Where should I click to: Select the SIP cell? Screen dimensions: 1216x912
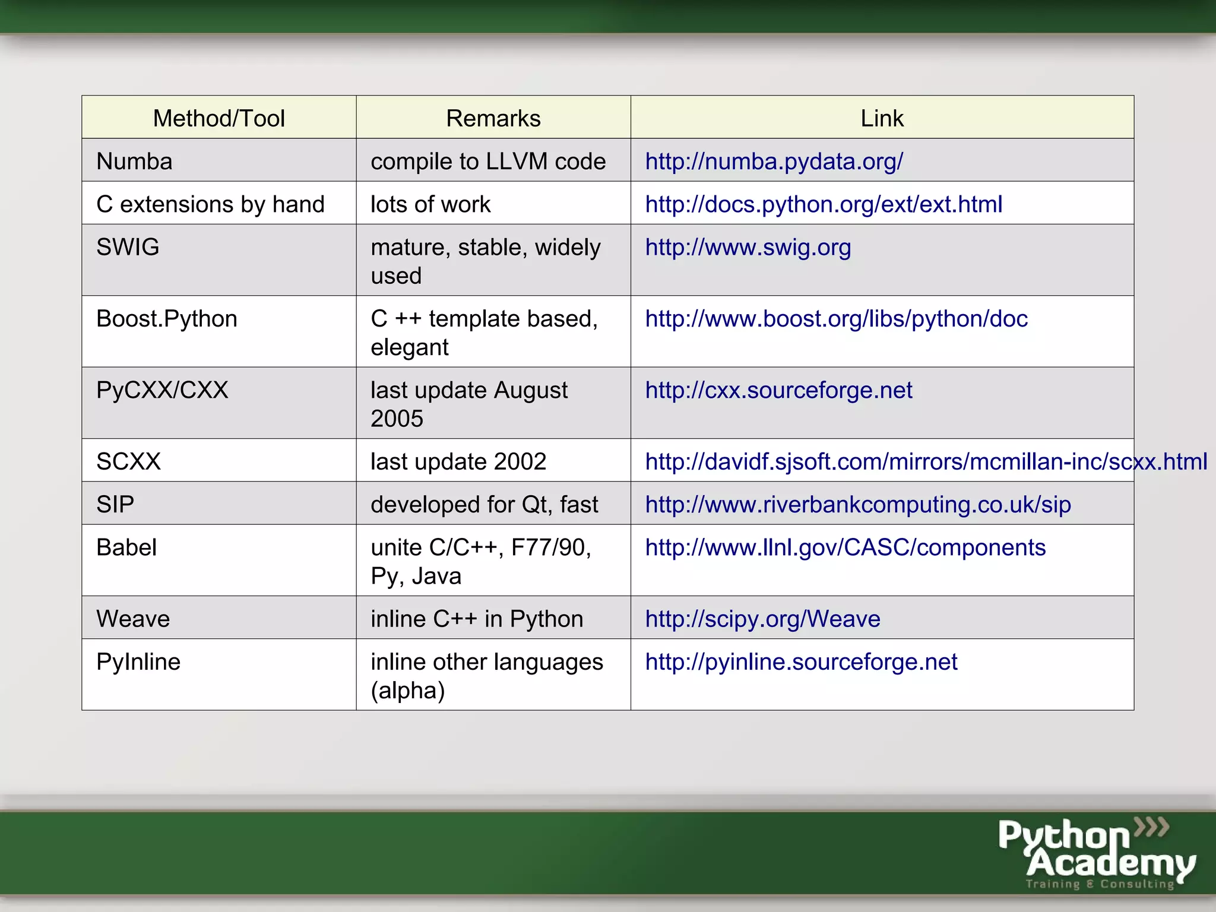[219, 503]
